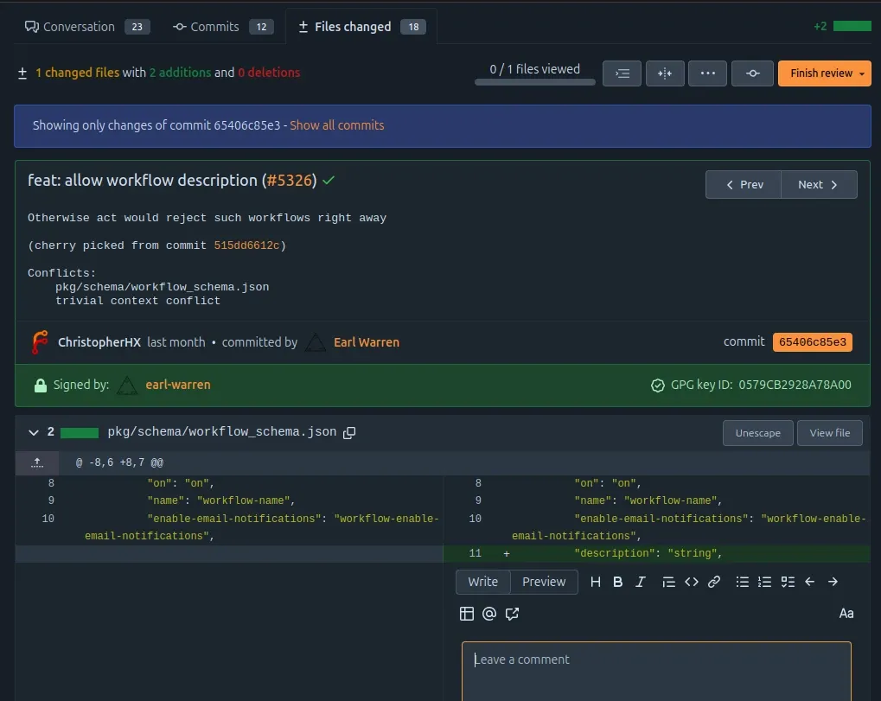Open the mention people icon
Viewport: 881px width, 701px height.
tap(489, 614)
